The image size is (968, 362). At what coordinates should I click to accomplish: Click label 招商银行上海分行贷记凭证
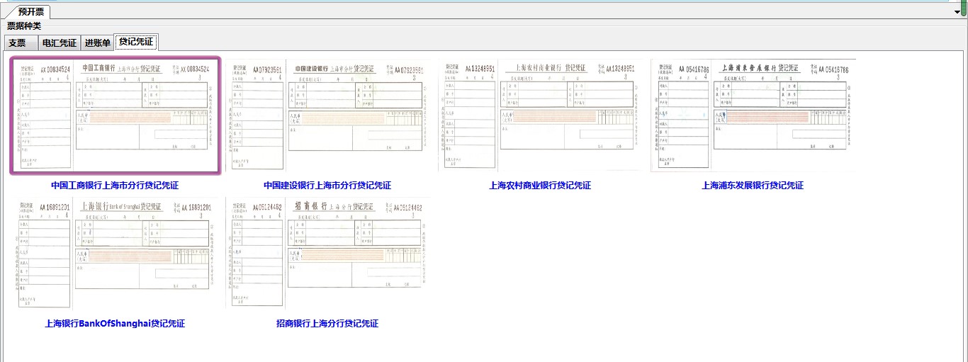pyautogui.click(x=327, y=324)
